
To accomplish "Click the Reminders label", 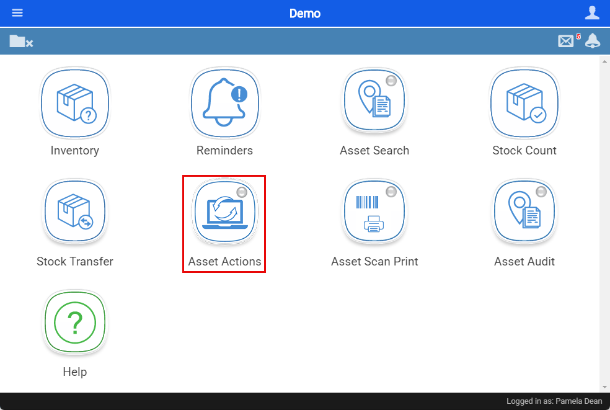I will click(x=224, y=150).
